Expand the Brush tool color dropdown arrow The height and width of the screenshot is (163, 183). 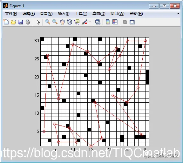click(x=90, y=22)
